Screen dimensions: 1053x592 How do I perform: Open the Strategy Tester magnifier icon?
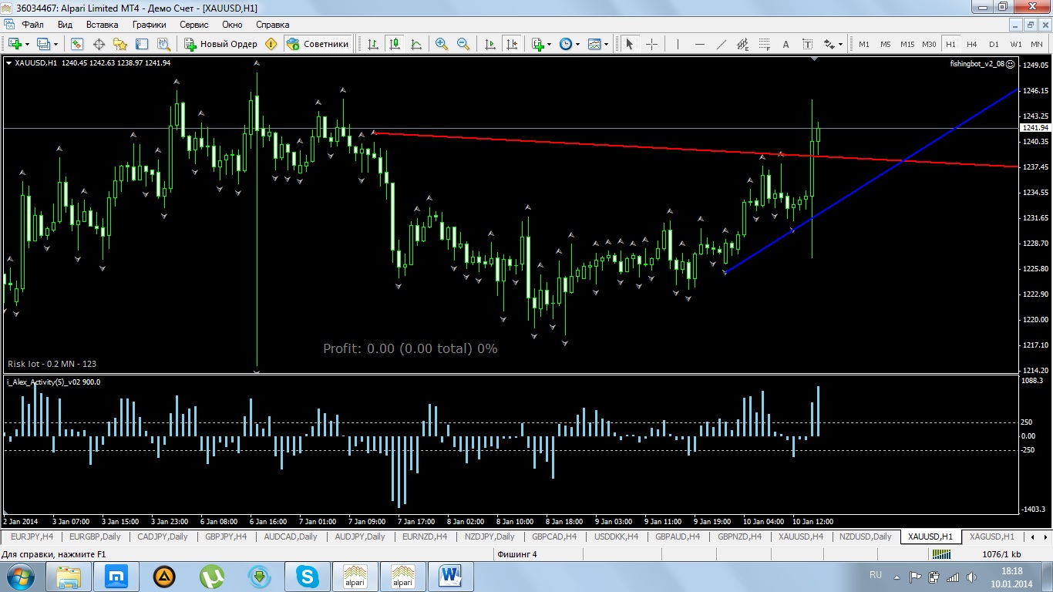pos(163,44)
